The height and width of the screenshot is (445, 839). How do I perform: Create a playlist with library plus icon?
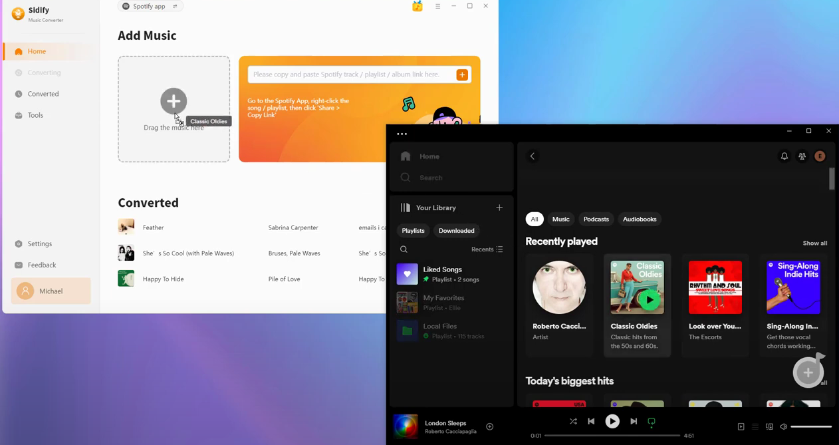click(499, 208)
